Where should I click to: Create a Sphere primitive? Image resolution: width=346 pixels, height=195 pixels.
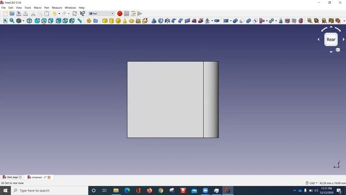click(x=118, y=21)
